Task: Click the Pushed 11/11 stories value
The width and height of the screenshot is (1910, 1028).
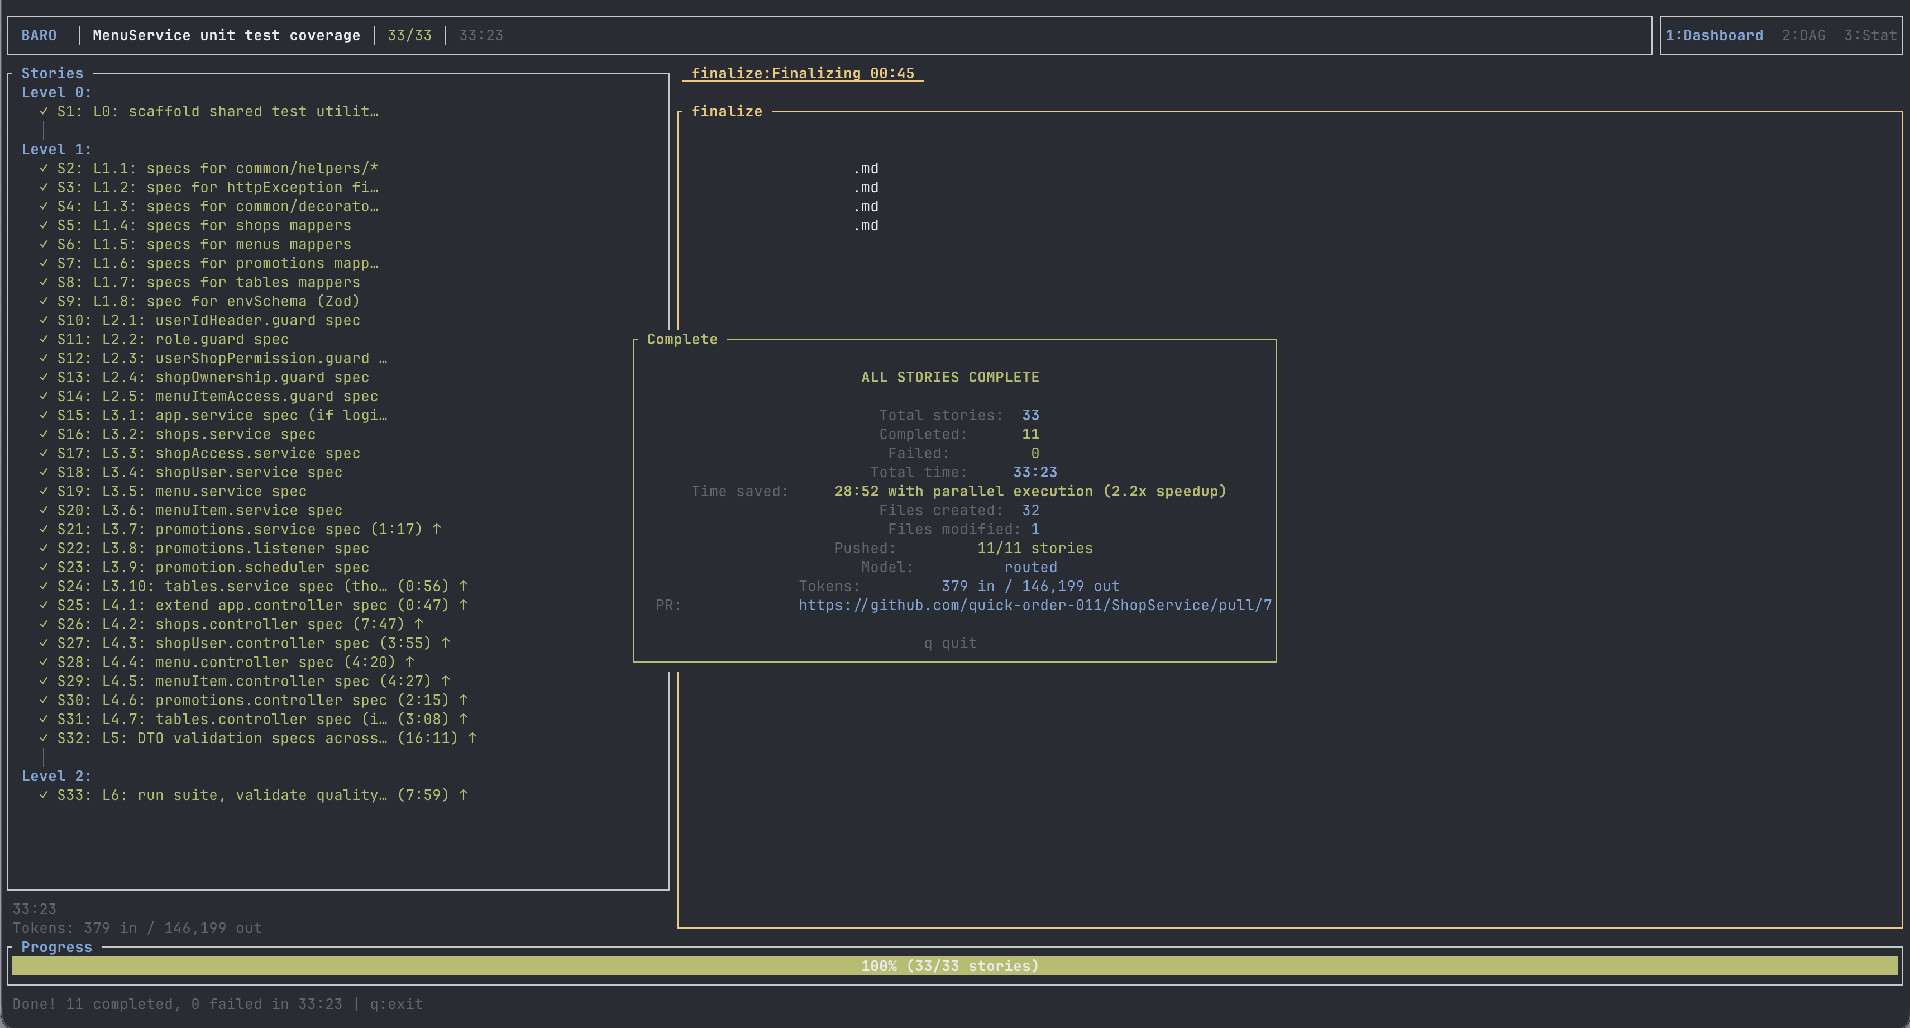Action: [x=1035, y=548]
